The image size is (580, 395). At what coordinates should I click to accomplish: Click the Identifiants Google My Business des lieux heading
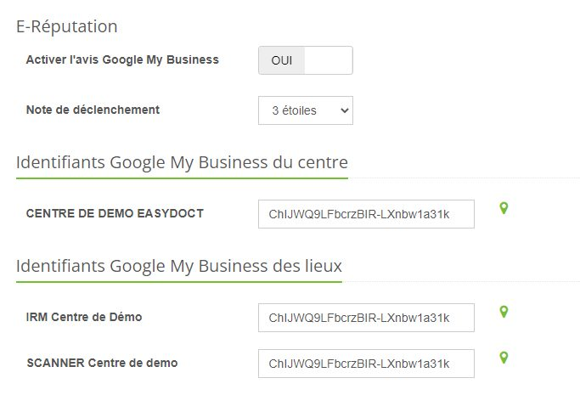coord(178,266)
